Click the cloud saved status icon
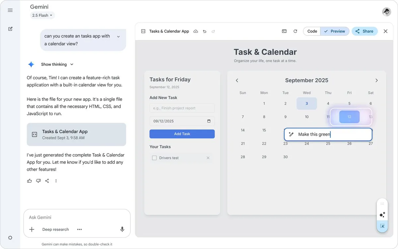Screen dimensions: 398x249 pyautogui.click(x=196, y=31)
